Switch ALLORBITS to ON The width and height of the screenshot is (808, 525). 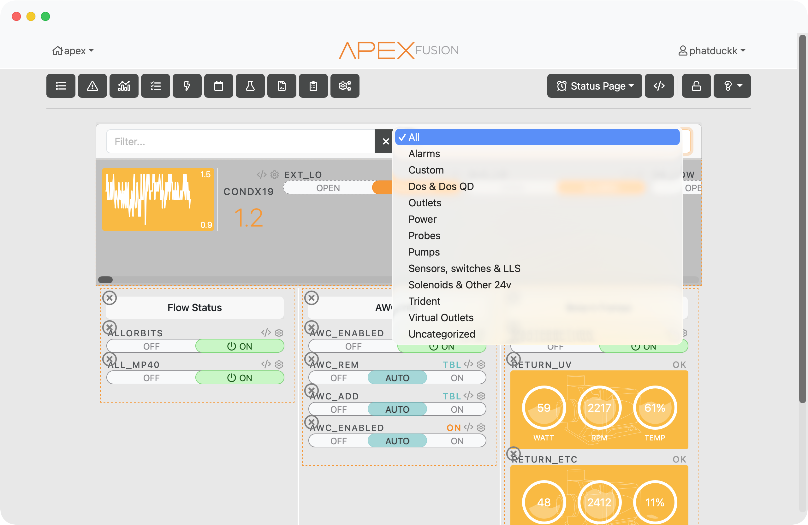pyautogui.click(x=240, y=346)
